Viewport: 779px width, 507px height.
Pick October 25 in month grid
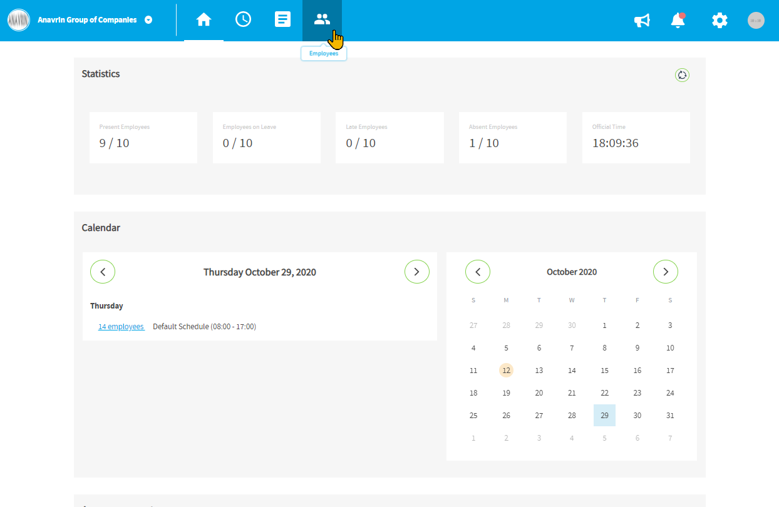point(473,416)
